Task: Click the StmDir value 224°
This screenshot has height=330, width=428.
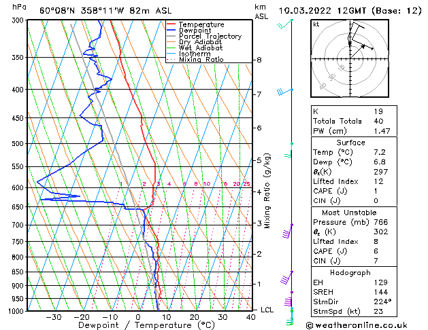Action: point(382,302)
